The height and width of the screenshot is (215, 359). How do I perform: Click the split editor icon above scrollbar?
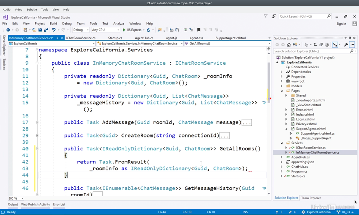[269, 49]
